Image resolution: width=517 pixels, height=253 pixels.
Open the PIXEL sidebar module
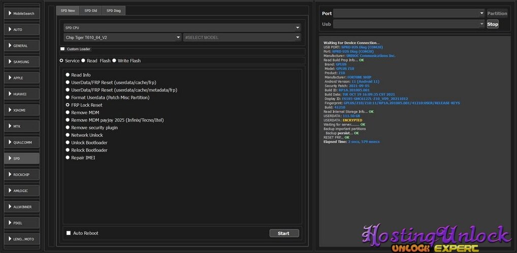[22, 223]
